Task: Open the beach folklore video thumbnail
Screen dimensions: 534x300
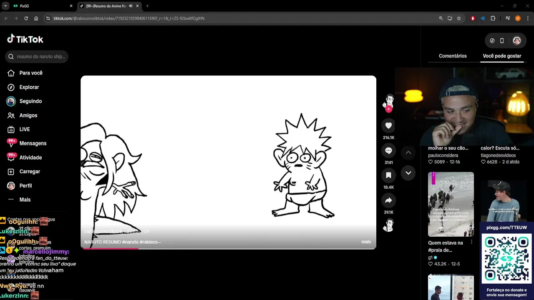Action: click(451, 204)
